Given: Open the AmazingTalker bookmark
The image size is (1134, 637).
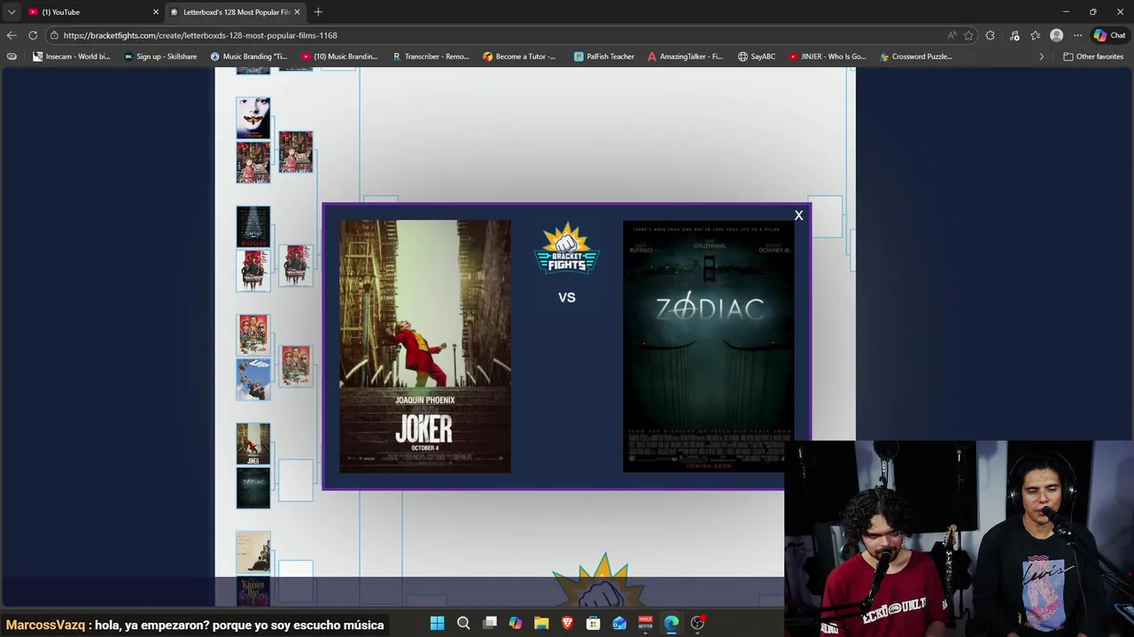Looking at the screenshot, I should coord(685,57).
